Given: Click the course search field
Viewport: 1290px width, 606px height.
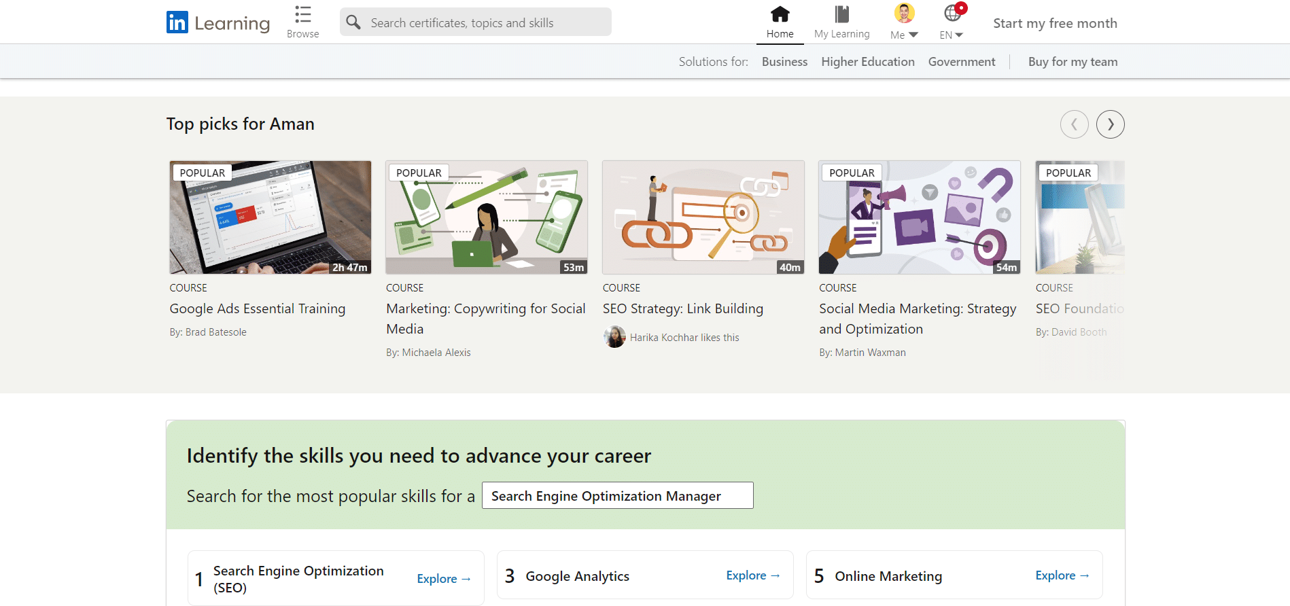Looking at the screenshot, I should 476,22.
